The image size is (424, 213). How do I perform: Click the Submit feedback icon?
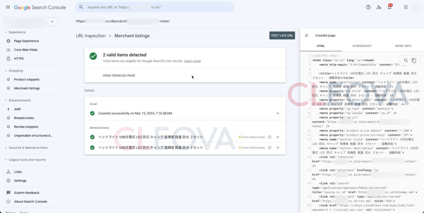tap(8, 193)
